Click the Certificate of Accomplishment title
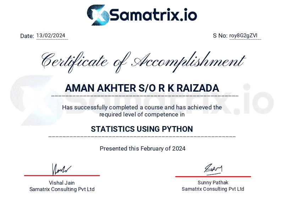This screenshot has height=201, width=284. click(142, 60)
